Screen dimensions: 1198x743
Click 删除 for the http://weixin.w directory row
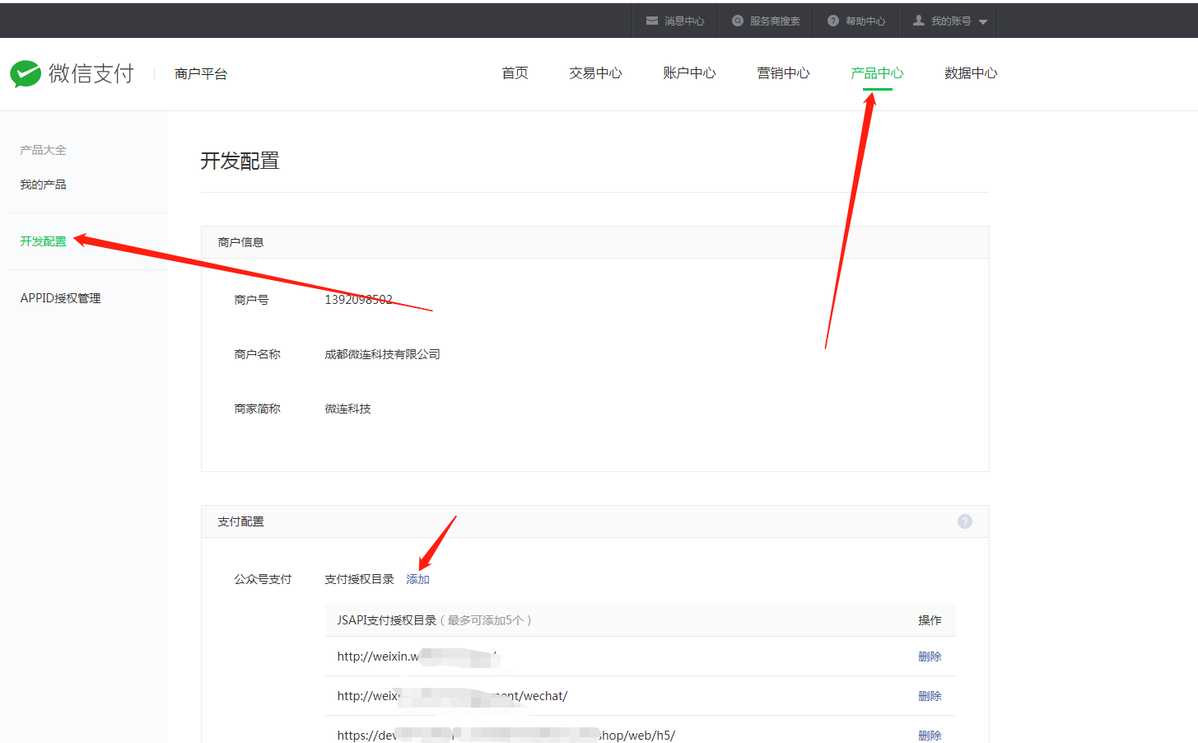pyautogui.click(x=930, y=657)
